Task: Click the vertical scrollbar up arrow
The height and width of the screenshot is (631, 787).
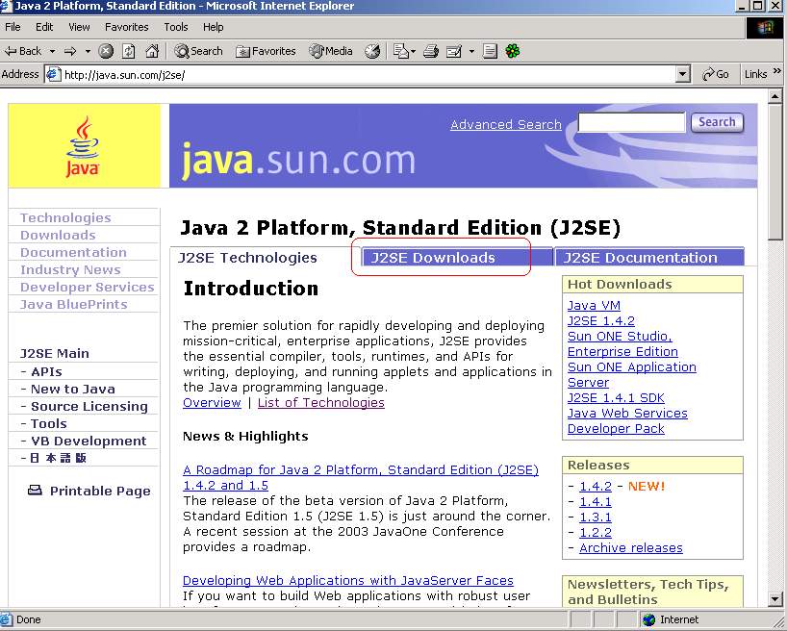Action: [x=775, y=96]
